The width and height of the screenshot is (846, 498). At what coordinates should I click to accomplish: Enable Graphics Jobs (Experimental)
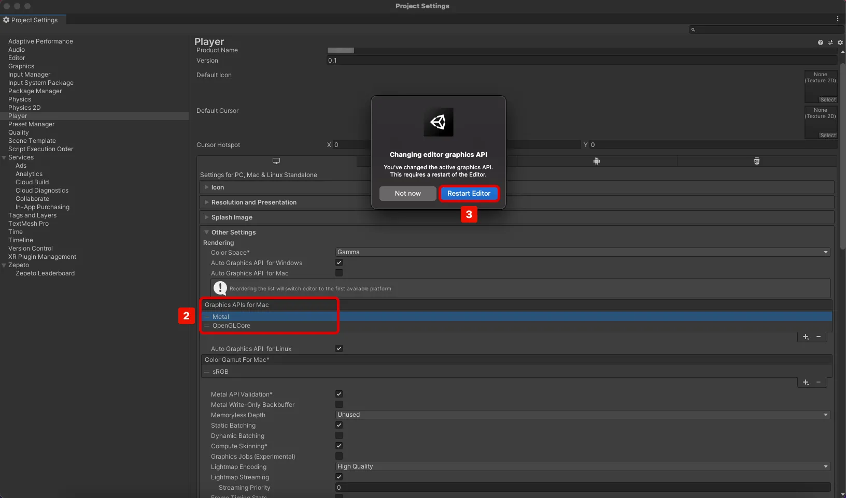[x=339, y=456]
